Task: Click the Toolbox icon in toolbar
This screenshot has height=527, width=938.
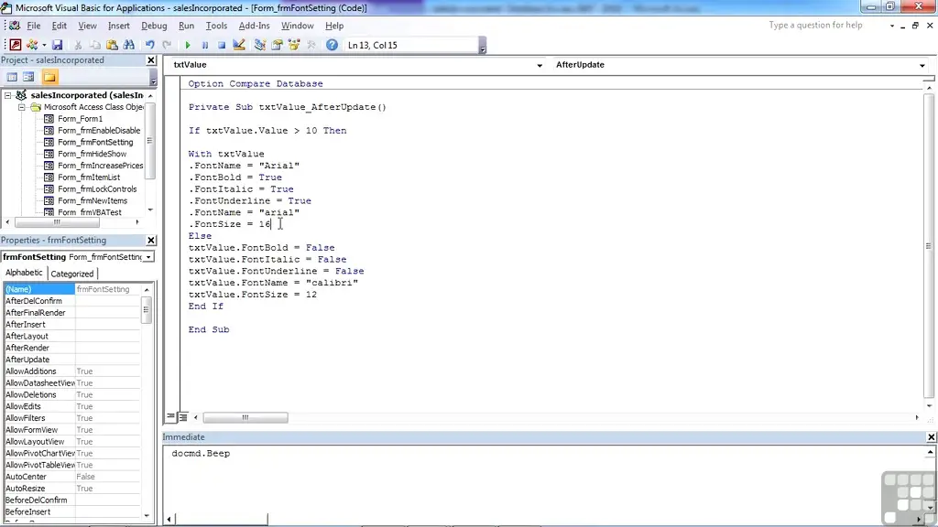Action: 311,45
